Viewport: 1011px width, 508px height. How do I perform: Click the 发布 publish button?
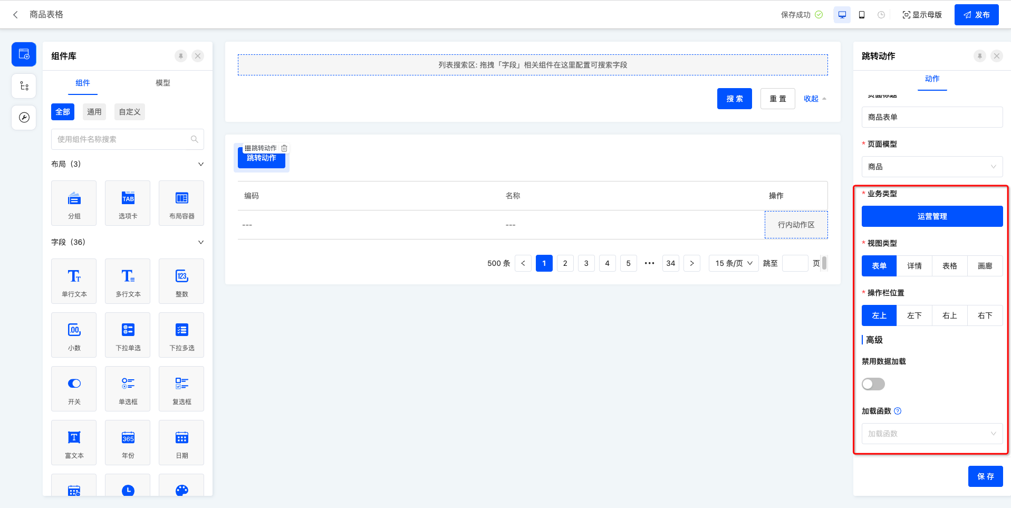[976, 15]
